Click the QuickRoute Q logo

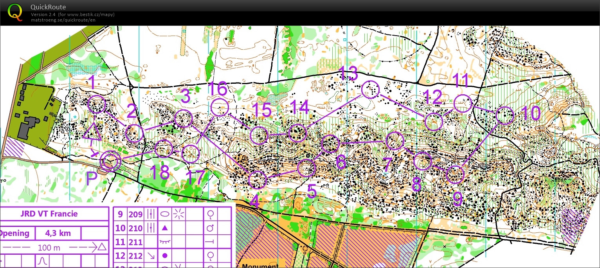[15, 12]
